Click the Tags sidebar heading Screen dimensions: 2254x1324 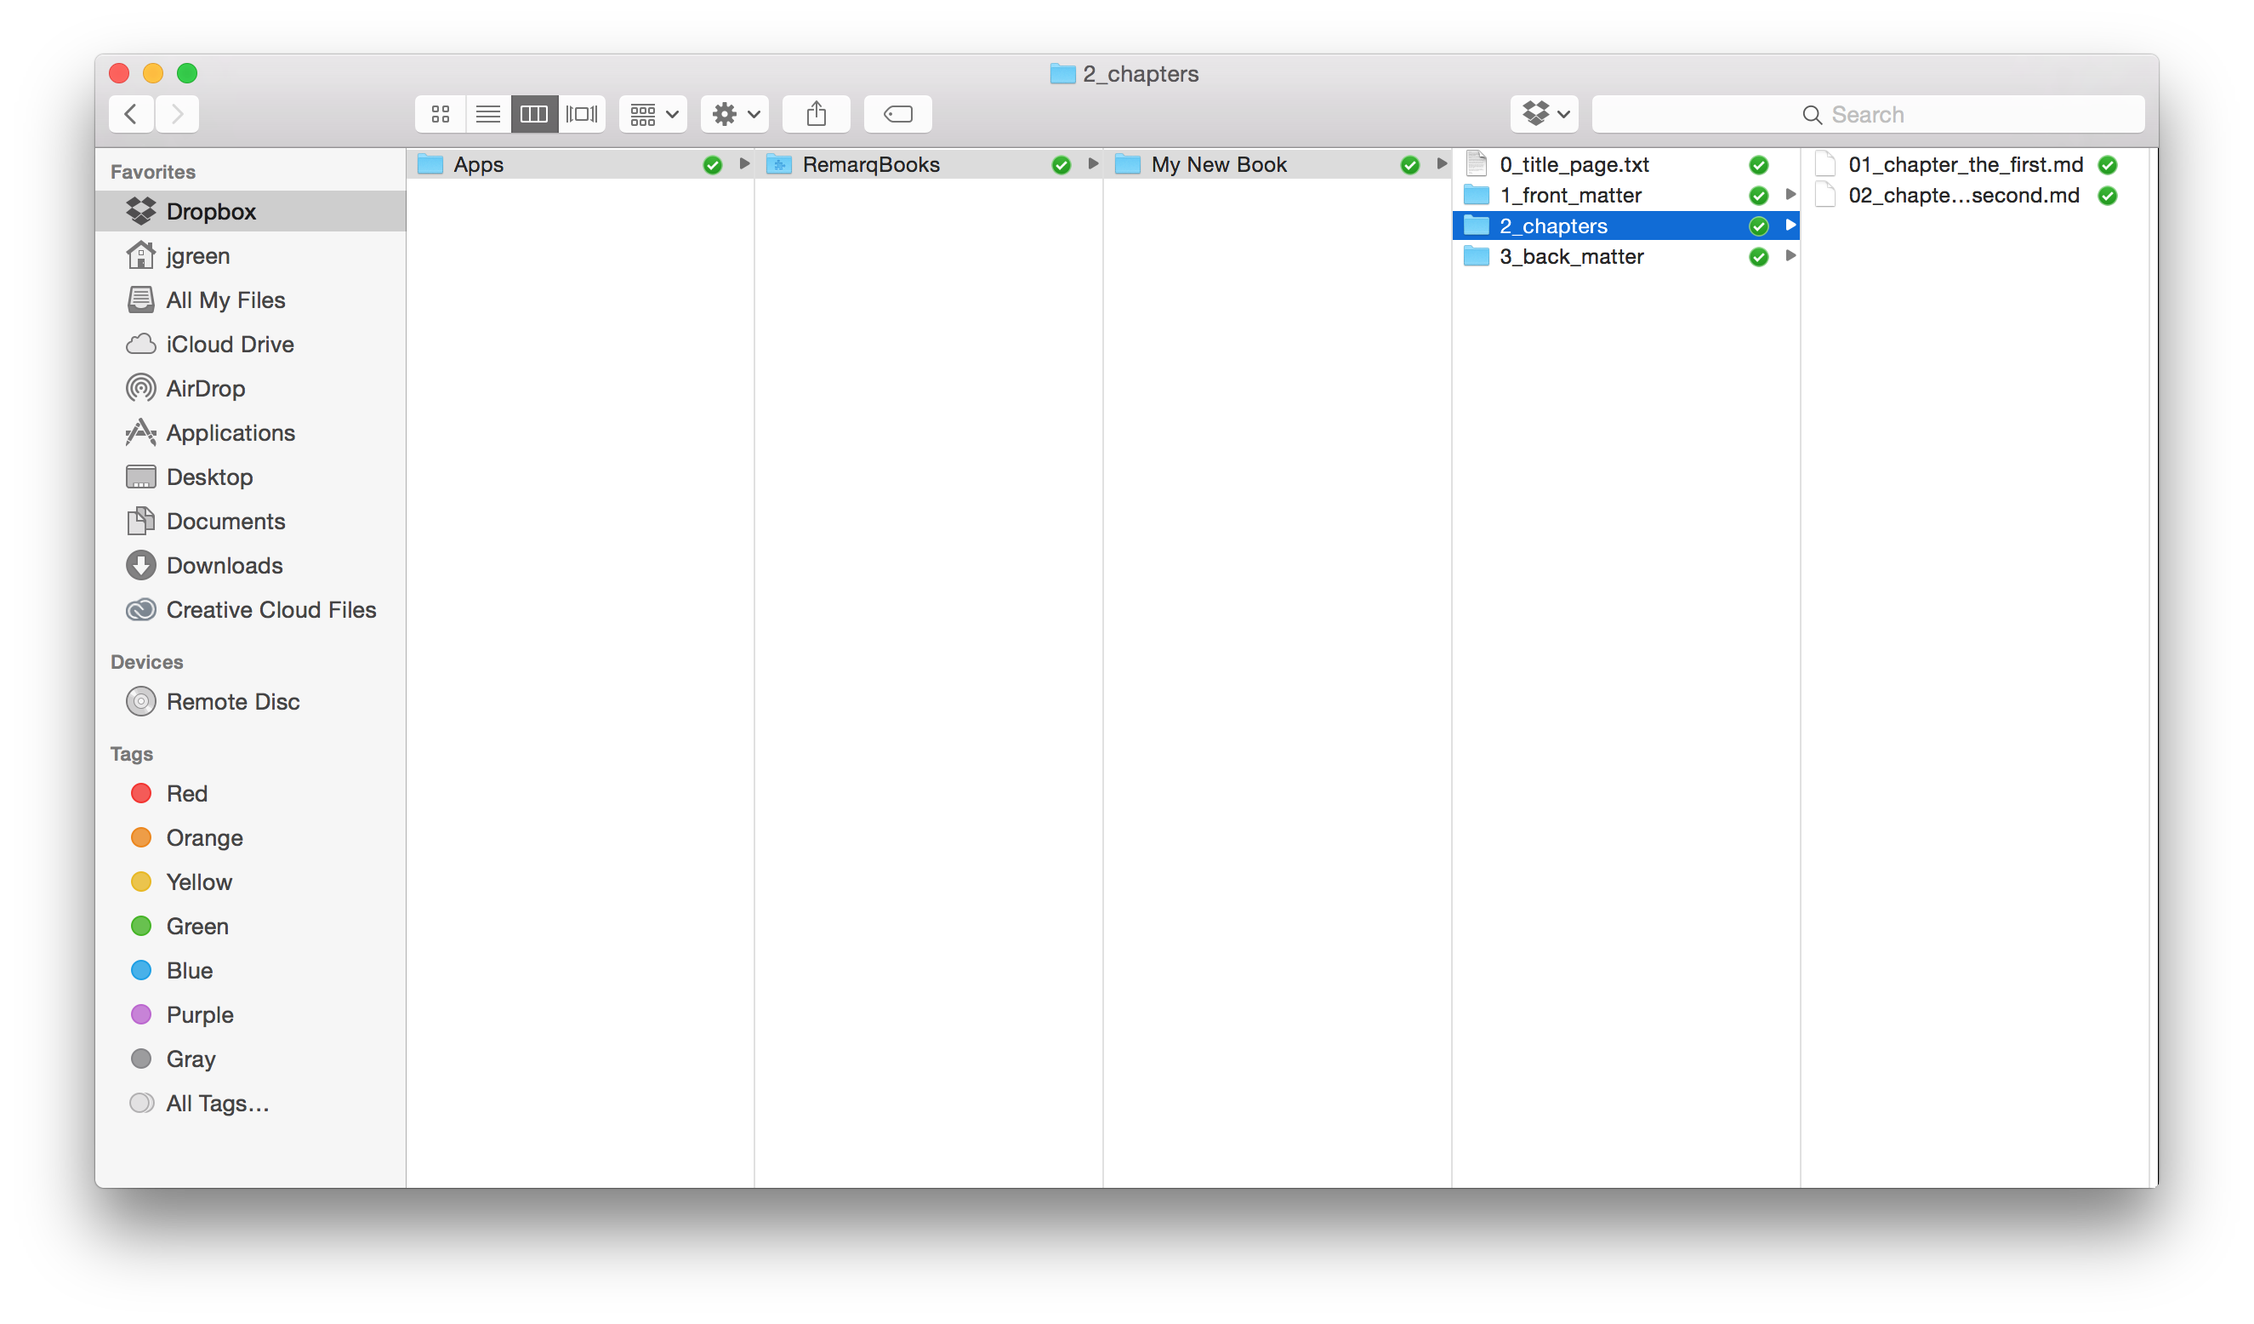(x=132, y=754)
